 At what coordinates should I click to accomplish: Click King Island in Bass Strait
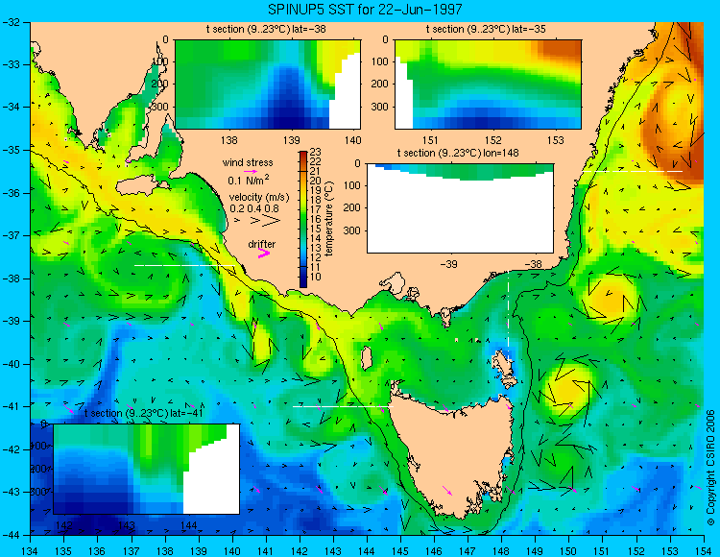point(366,358)
